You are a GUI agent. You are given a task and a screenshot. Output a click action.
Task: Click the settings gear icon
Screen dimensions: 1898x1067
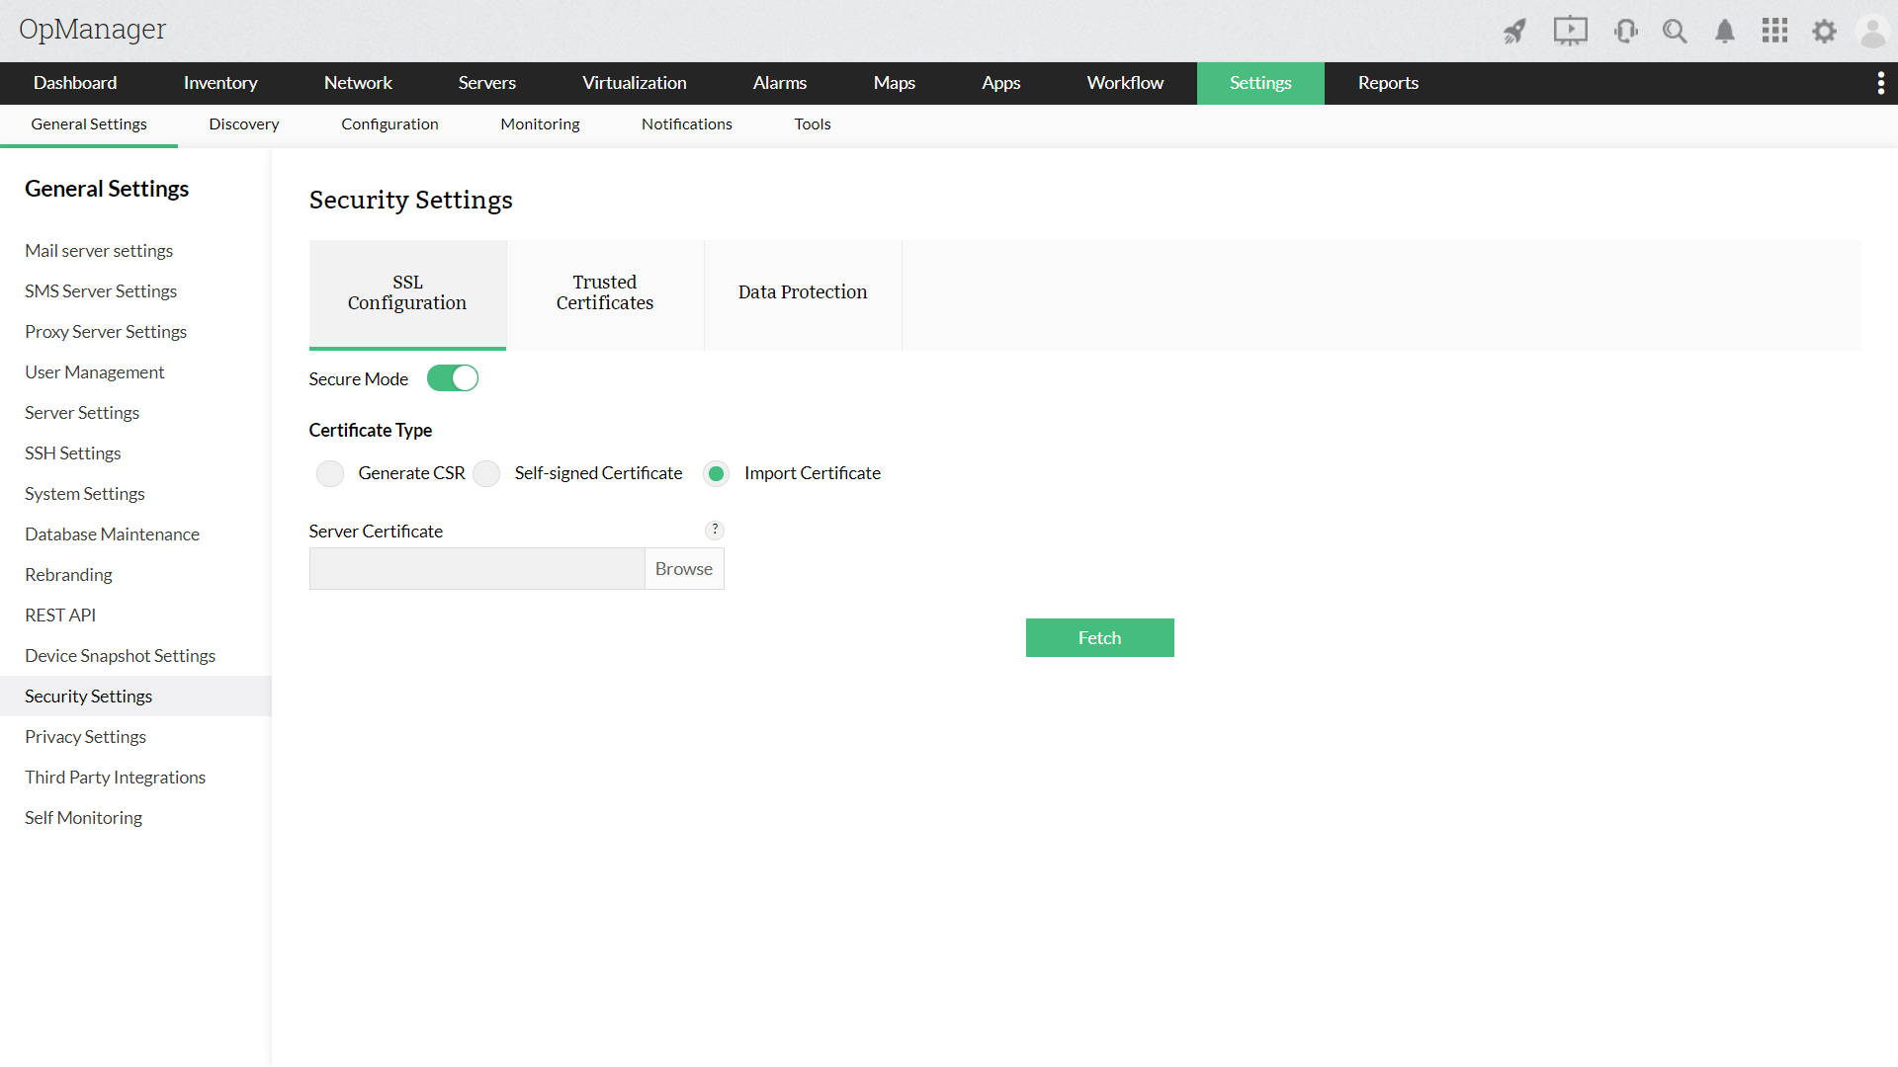pos(1824,31)
